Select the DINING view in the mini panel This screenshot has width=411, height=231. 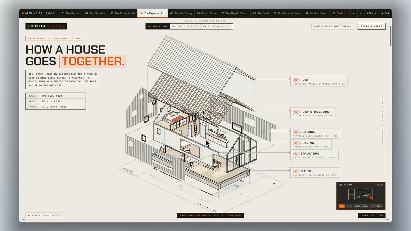[357, 206]
